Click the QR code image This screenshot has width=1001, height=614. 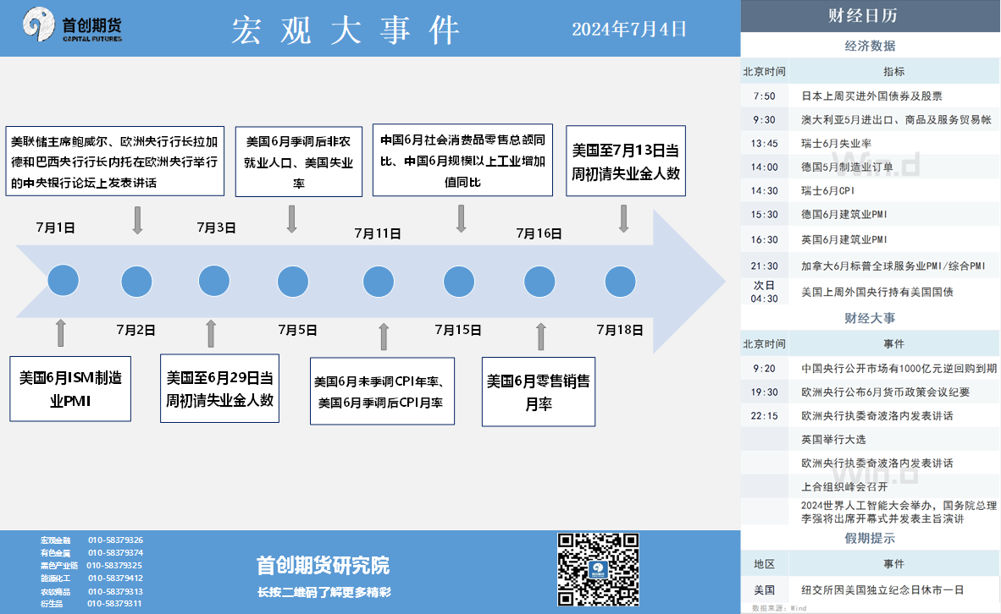pyautogui.click(x=600, y=568)
